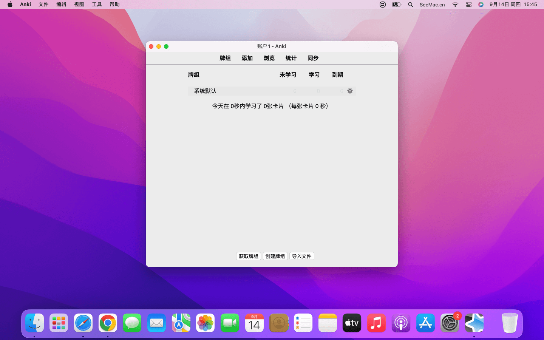This screenshot has height=340, width=544.
Task: Open the Trash in the Dock
Action: coord(509,323)
